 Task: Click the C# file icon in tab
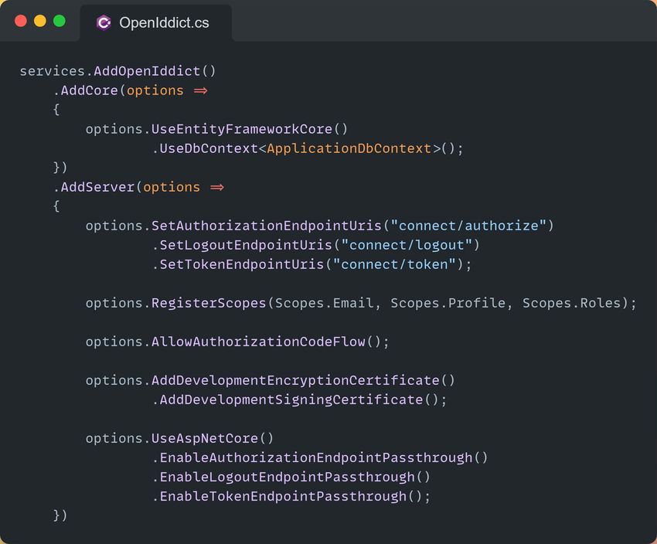[104, 22]
